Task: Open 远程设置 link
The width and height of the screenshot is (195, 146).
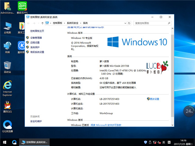Action: point(35,43)
